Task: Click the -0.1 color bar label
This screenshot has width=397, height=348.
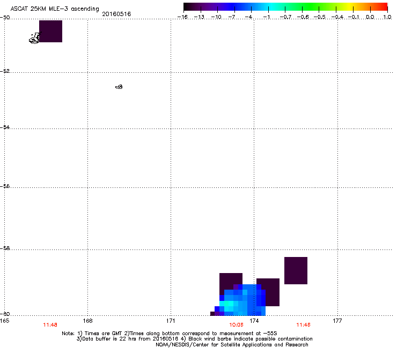Action: pos(354,17)
